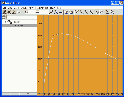Apply spline tangents to selected keys
The width and height of the screenshot is (124, 97).
click(51, 12)
